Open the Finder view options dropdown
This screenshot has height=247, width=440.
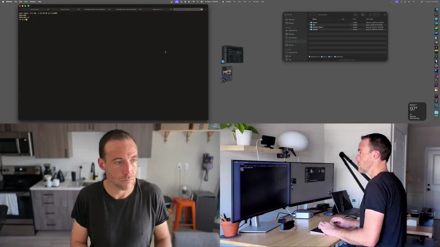point(355,15)
